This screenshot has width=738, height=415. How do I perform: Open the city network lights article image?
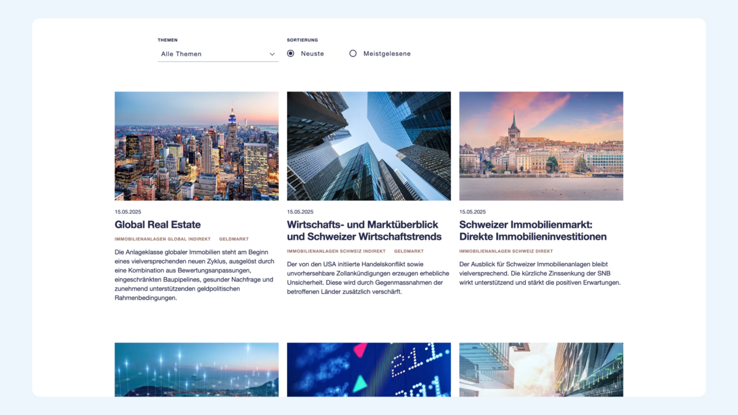tap(197, 370)
